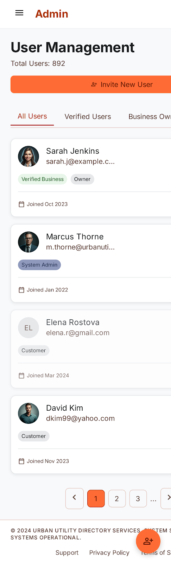Switch to the All Users tab
Screen dimensions: 171x564
point(32,116)
